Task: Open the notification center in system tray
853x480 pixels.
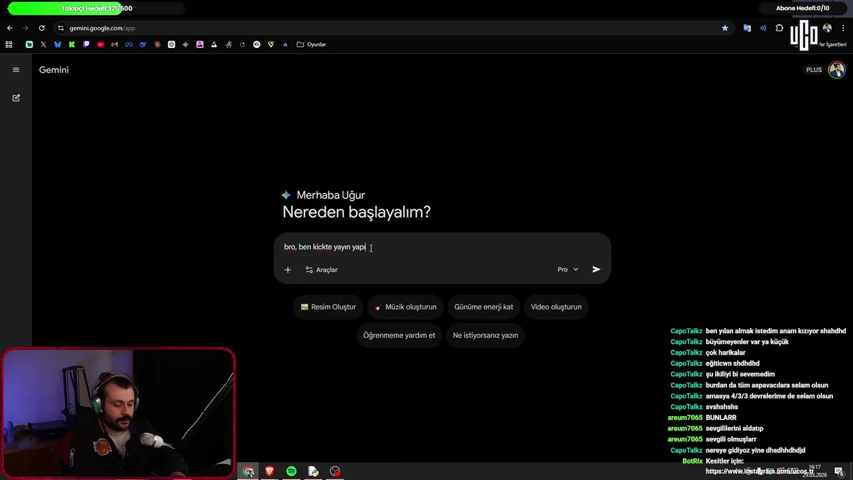Action: (x=839, y=471)
